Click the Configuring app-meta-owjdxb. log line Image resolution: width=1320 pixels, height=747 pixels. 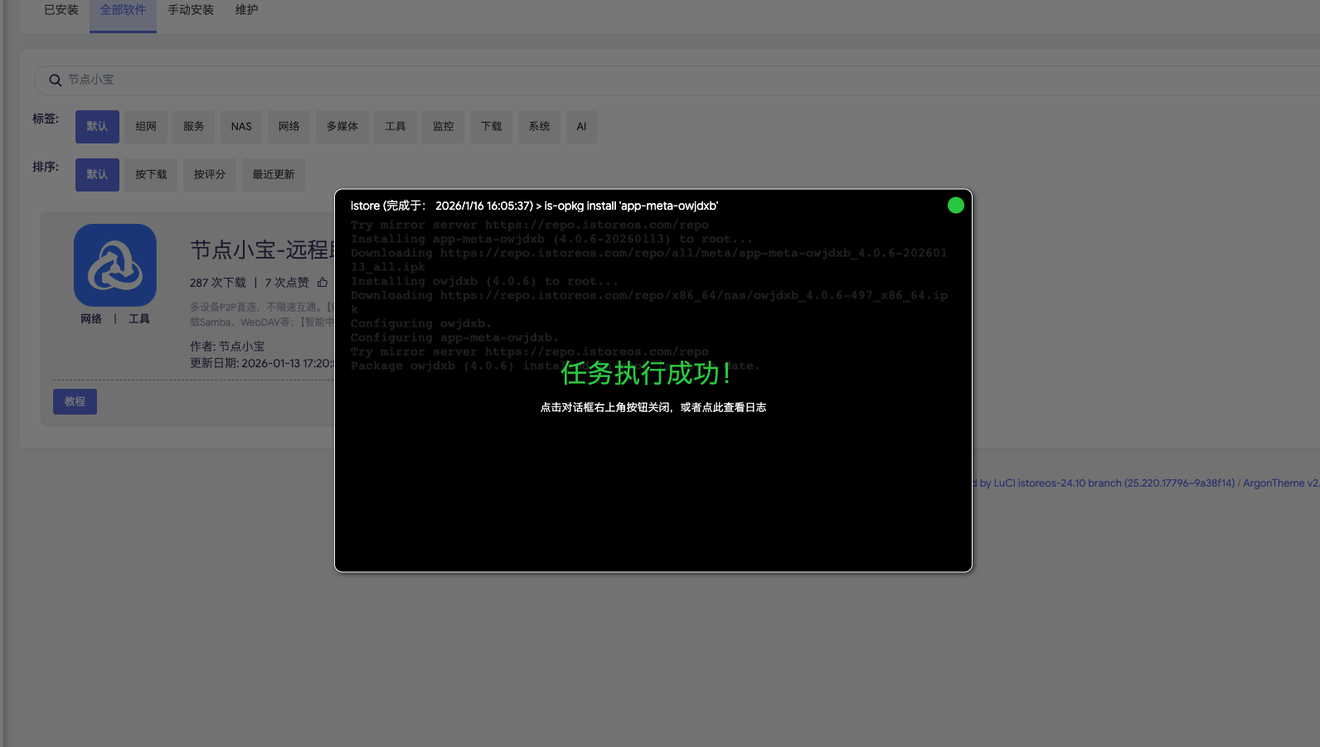(454, 337)
